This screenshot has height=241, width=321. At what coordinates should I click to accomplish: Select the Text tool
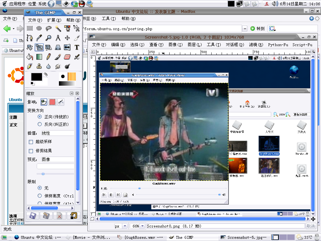pos(76,47)
